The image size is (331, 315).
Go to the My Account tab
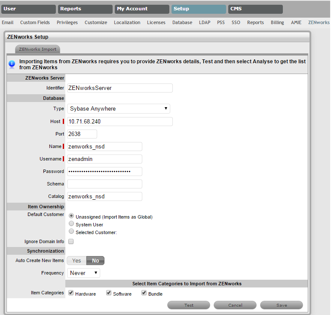(x=141, y=9)
